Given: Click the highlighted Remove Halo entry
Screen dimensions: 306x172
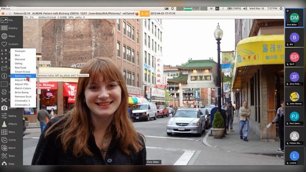Looking at the screenshot, I should (23, 76).
